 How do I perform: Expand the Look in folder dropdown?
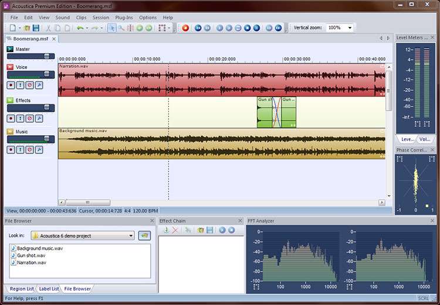[131, 235]
